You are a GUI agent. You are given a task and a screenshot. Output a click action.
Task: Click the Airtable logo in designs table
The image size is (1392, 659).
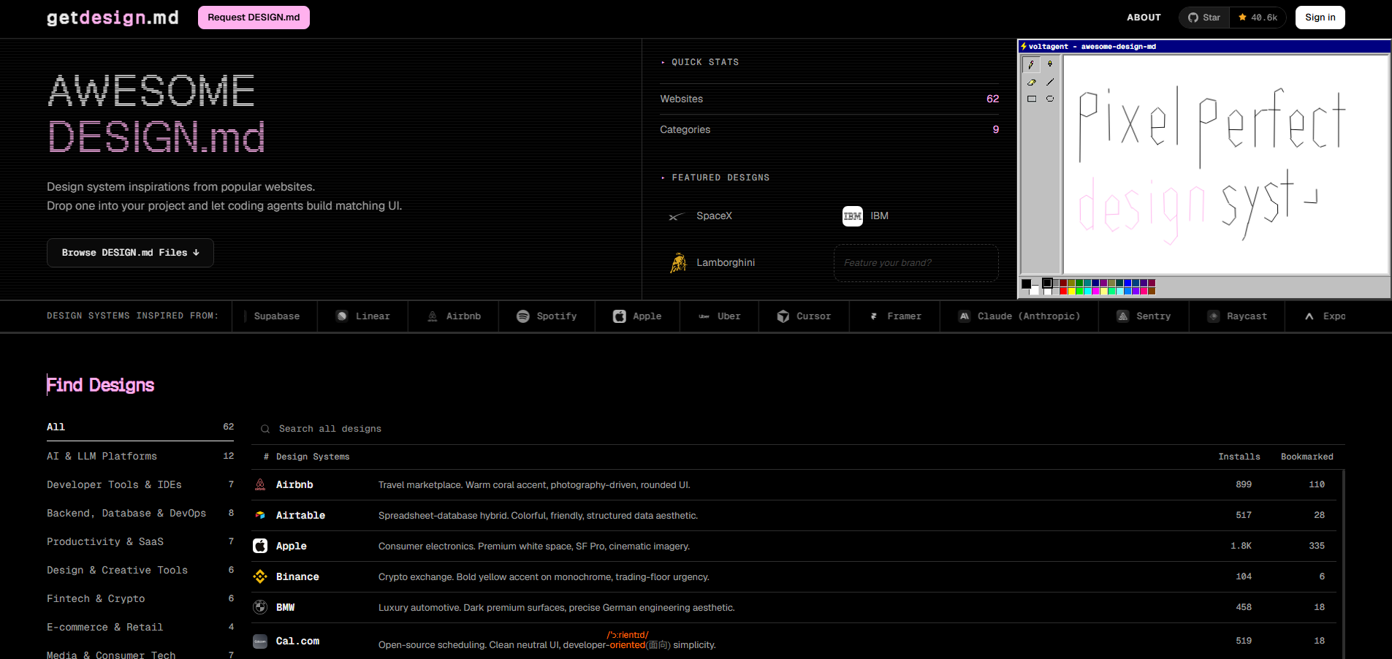point(260,516)
